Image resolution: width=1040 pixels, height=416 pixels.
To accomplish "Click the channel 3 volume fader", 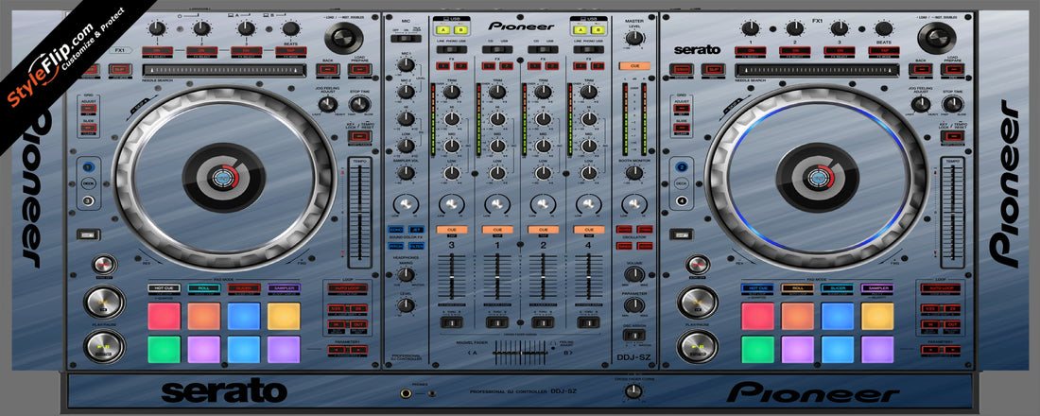I will tap(451, 277).
